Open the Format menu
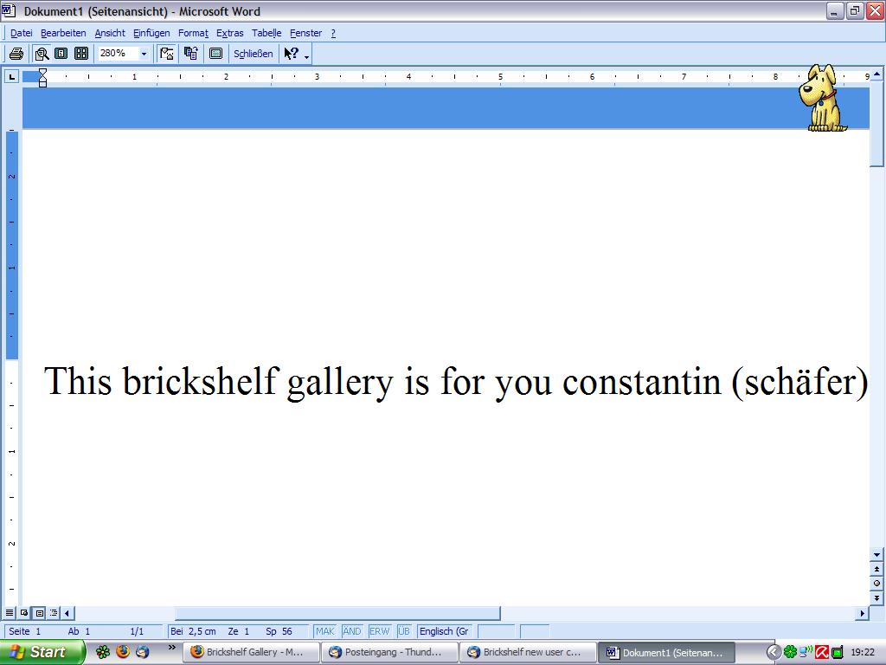Screen dimensions: 886x665 tap(193, 33)
